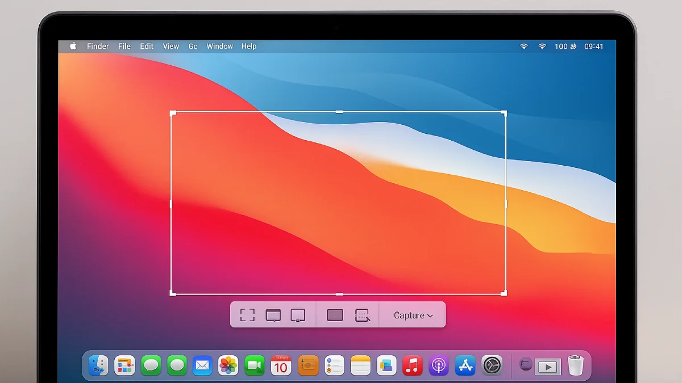Click the 09:41 clock in menu bar
Viewport: 682px width, 383px height.
pyautogui.click(x=594, y=47)
